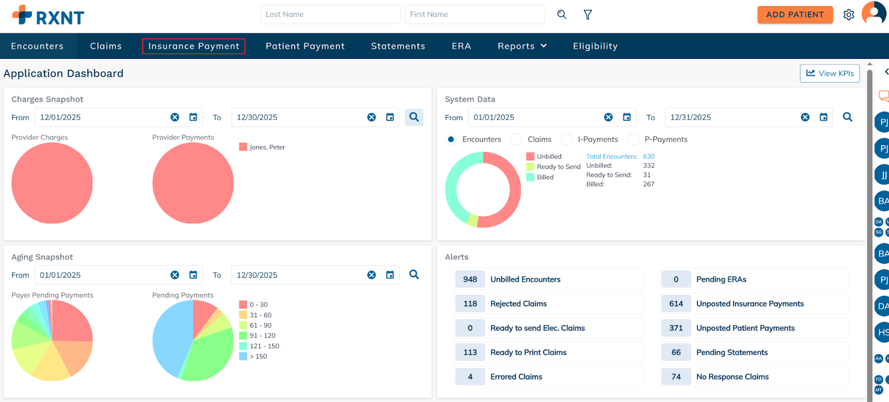Select the I-Payments radio option
The width and height of the screenshot is (889, 402).
pyautogui.click(x=567, y=139)
